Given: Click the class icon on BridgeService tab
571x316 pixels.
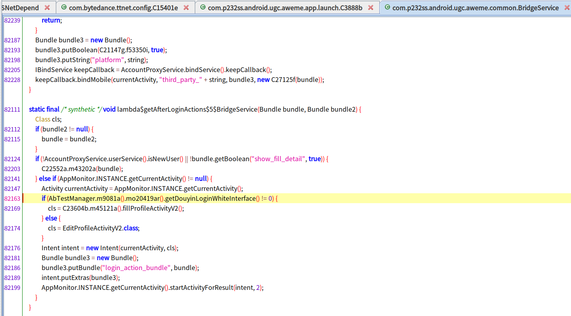Looking at the screenshot, I should tap(387, 8).
